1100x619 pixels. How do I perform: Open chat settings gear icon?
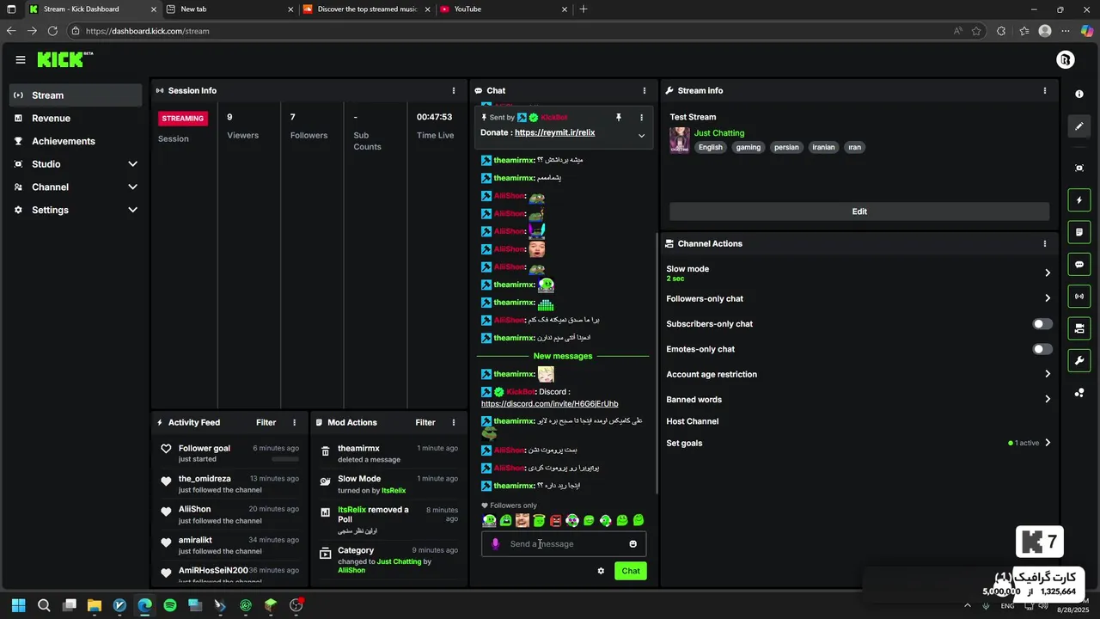point(601,571)
